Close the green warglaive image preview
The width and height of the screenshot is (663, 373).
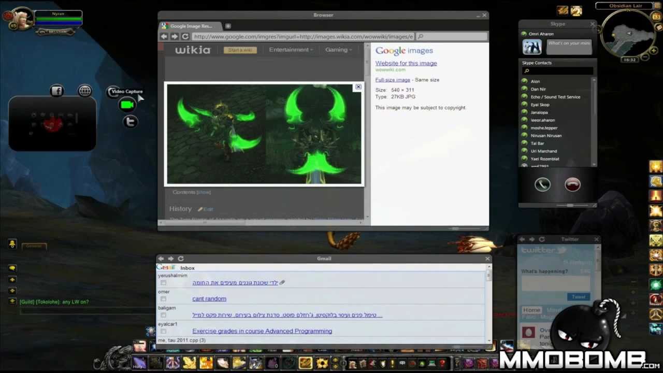[x=358, y=87]
